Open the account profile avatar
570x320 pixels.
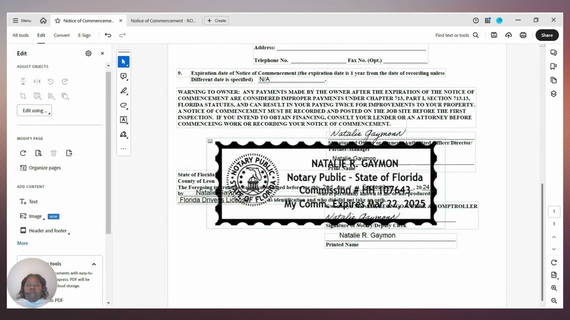499,20
